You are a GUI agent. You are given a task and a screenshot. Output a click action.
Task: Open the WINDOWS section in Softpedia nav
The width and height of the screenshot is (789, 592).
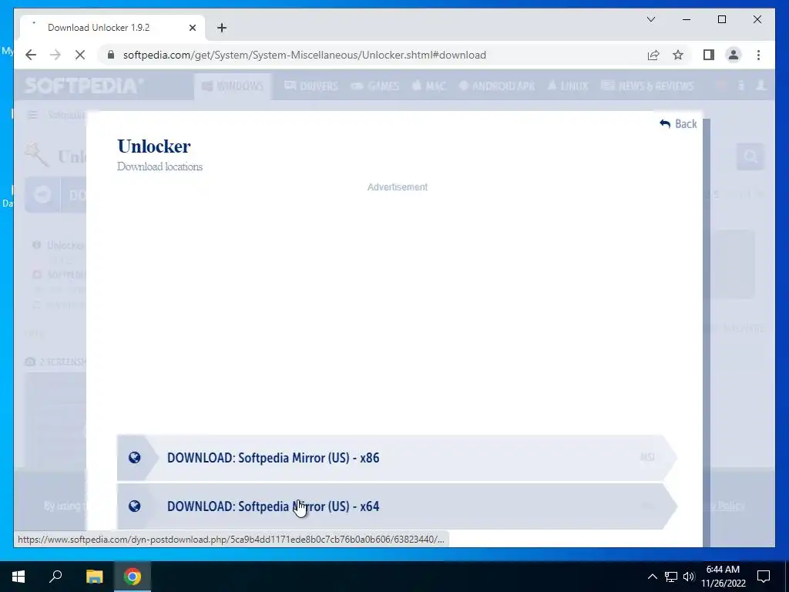coord(233,86)
